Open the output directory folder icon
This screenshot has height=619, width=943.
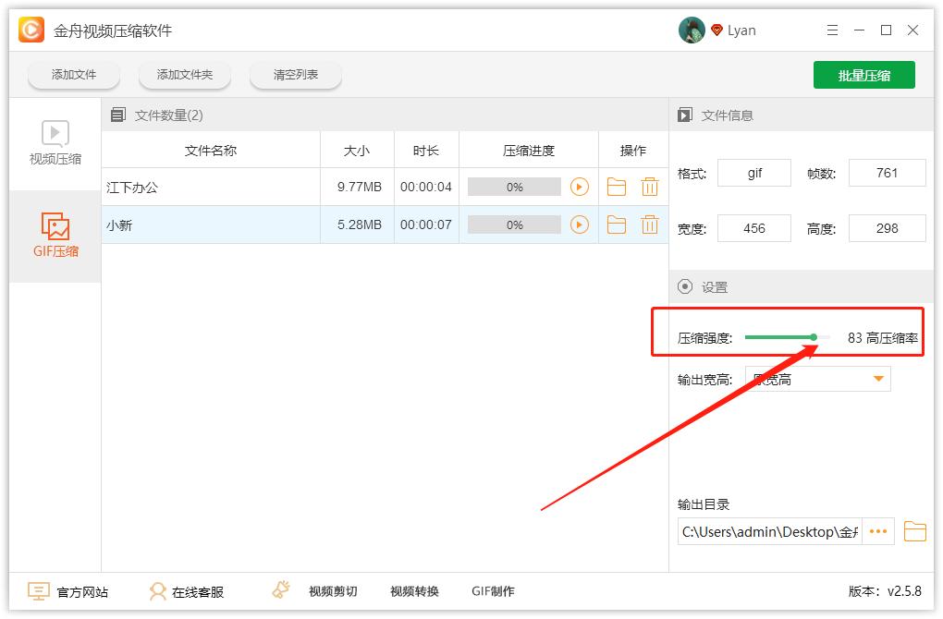coord(913,530)
